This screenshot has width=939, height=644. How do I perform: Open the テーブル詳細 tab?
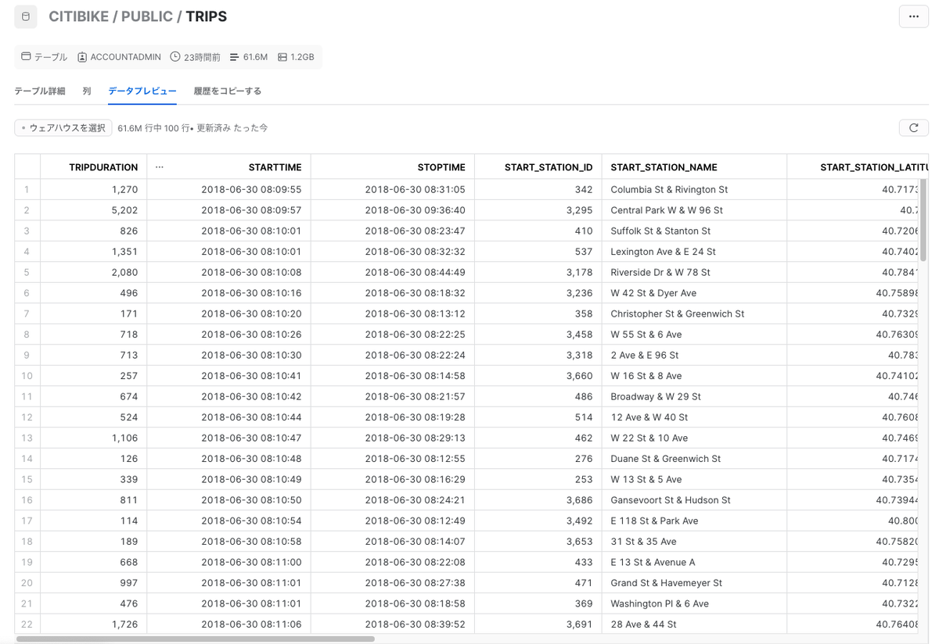[x=40, y=91]
